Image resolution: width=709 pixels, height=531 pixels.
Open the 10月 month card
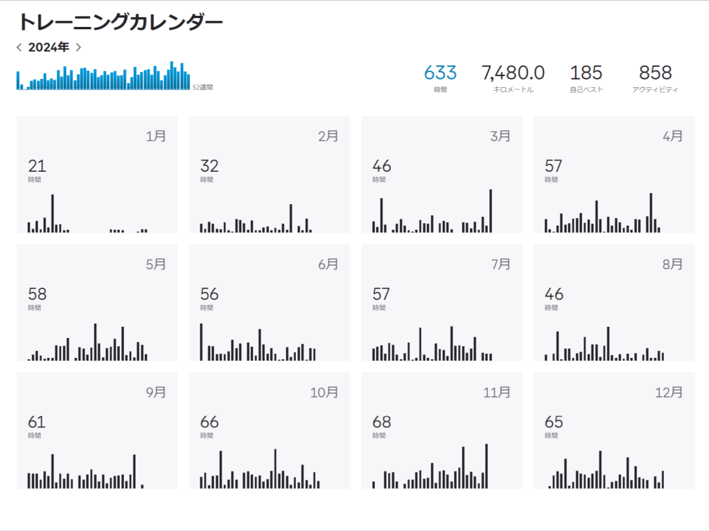point(269,431)
